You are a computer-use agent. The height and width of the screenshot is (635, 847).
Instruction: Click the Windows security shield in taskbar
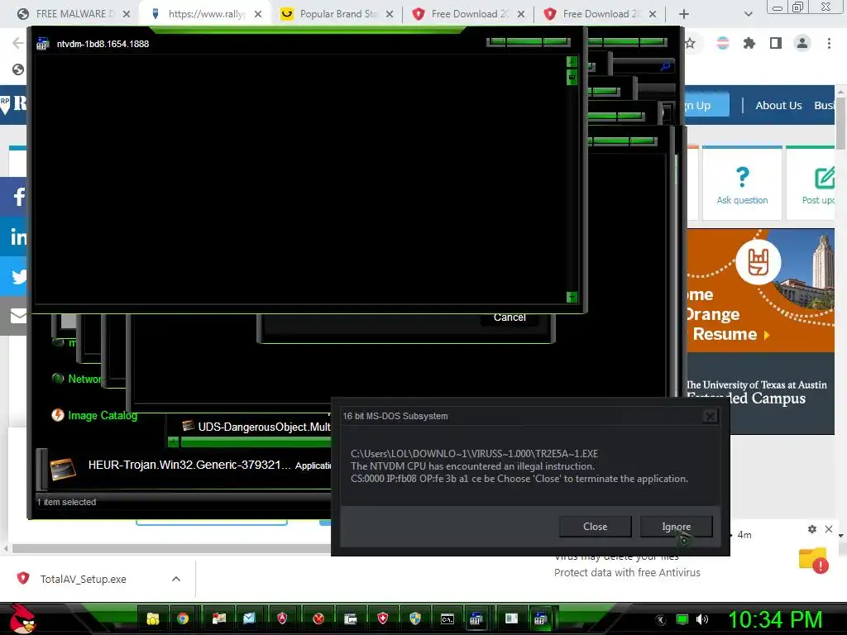coord(415,618)
